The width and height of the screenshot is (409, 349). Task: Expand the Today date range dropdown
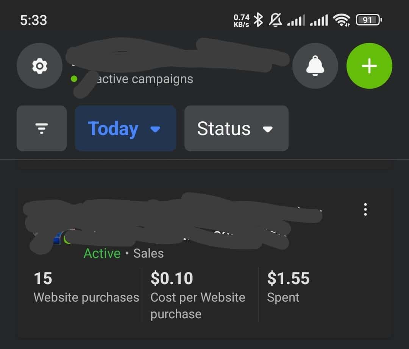point(125,128)
